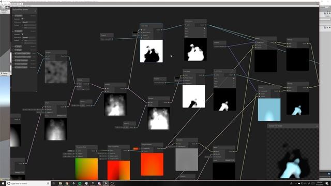Image resolution: width=331 pixels, height=186 pixels.
Task: Select the light blue color preview node
Action: point(269,110)
